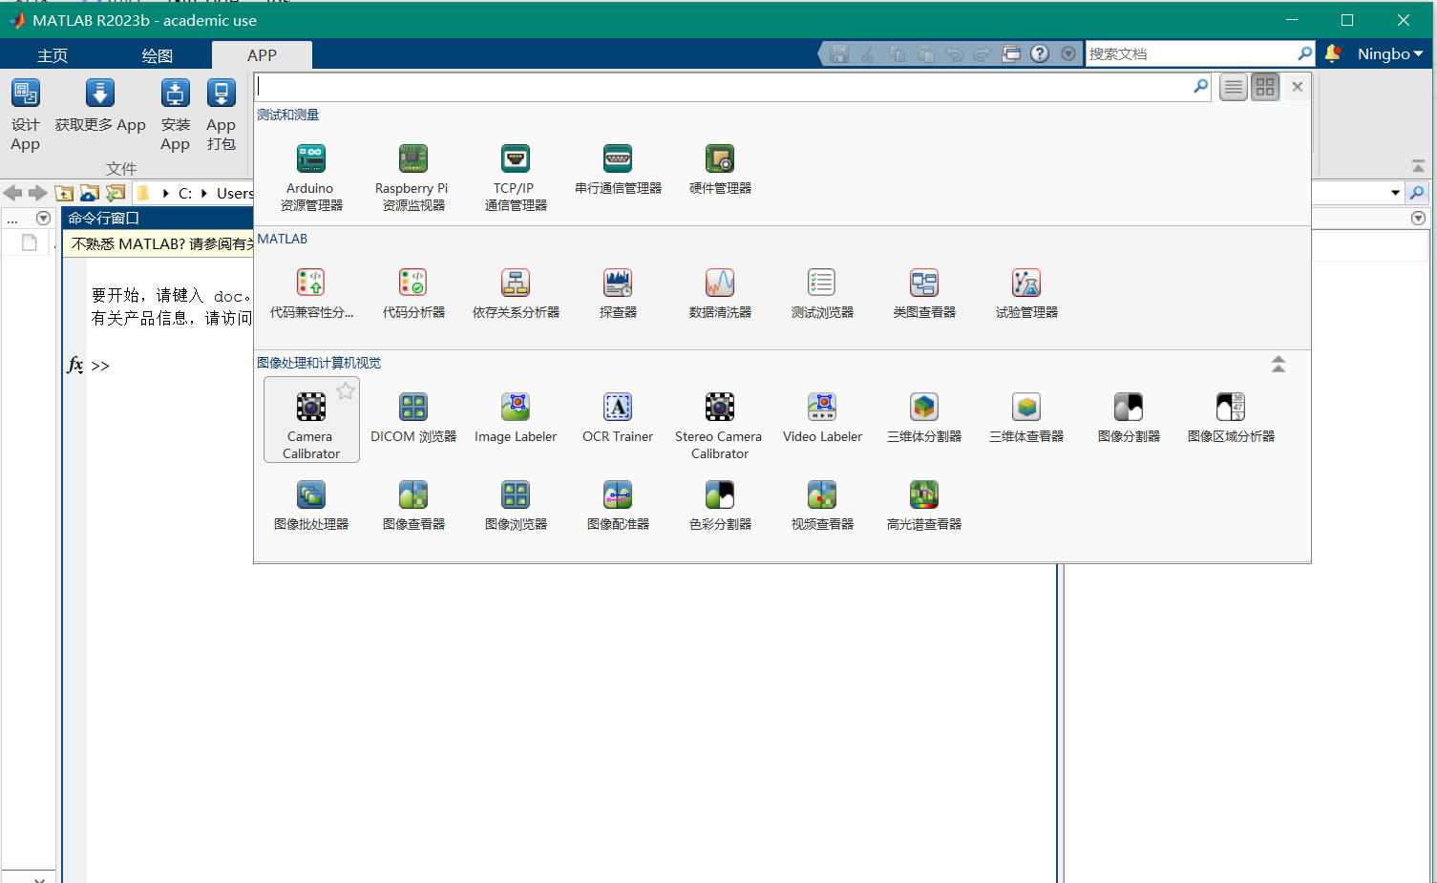1437x883 pixels.
Task: Launch 三维体分割器 app
Action: click(x=924, y=417)
